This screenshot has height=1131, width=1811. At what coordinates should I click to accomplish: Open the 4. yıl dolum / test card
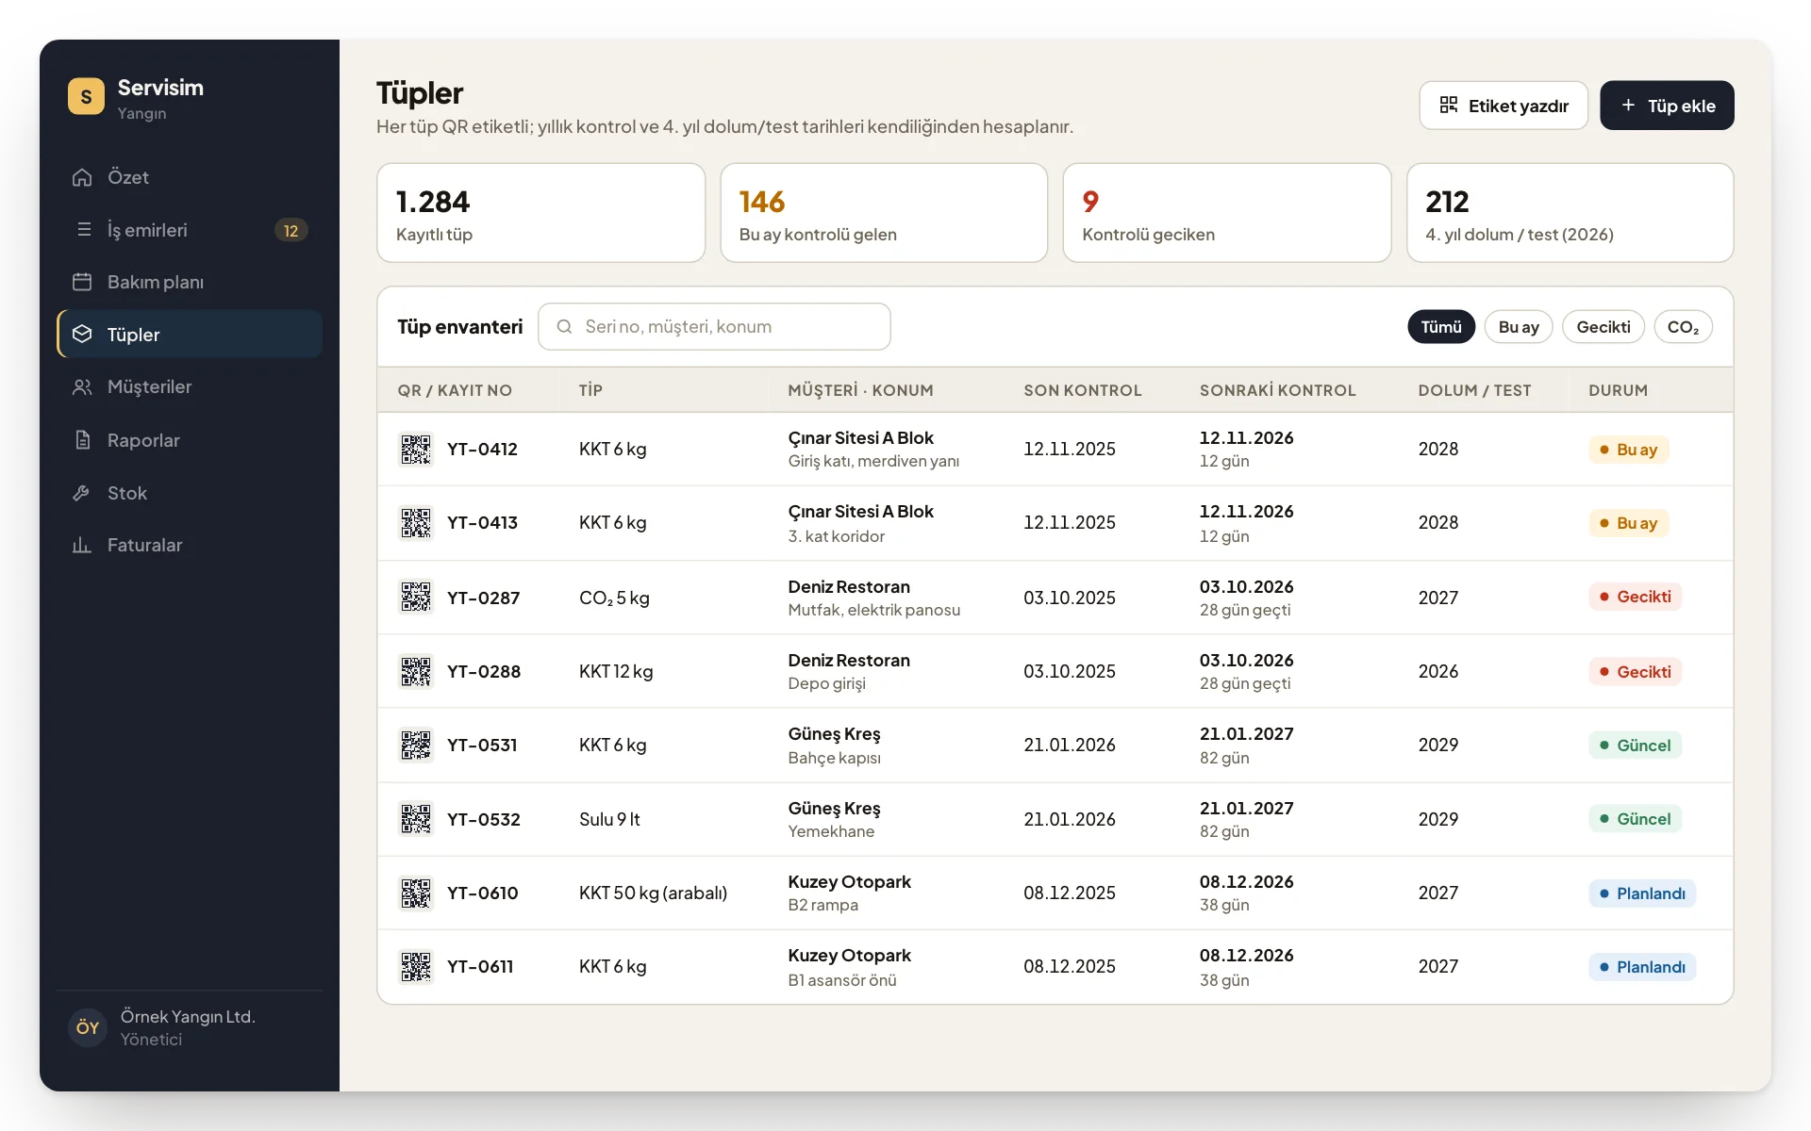tap(1570, 213)
